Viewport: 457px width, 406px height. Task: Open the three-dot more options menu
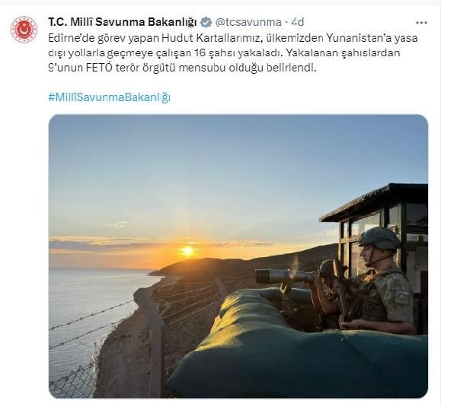point(421,22)
